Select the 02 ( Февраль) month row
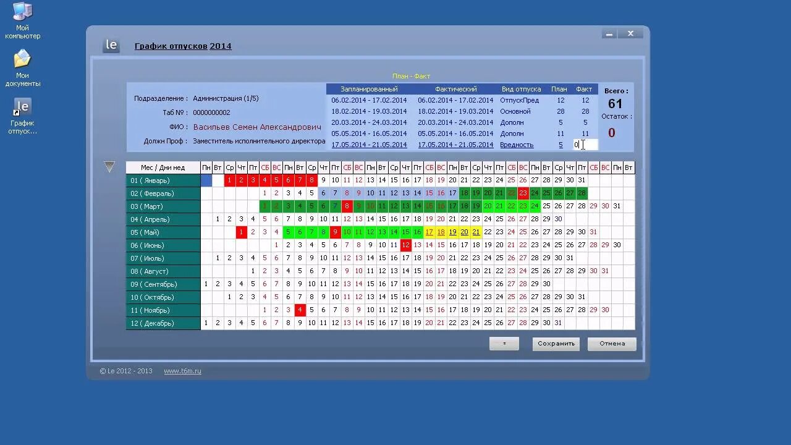The height and width of the screenshot is (445, 791). [x=163, y=193]
